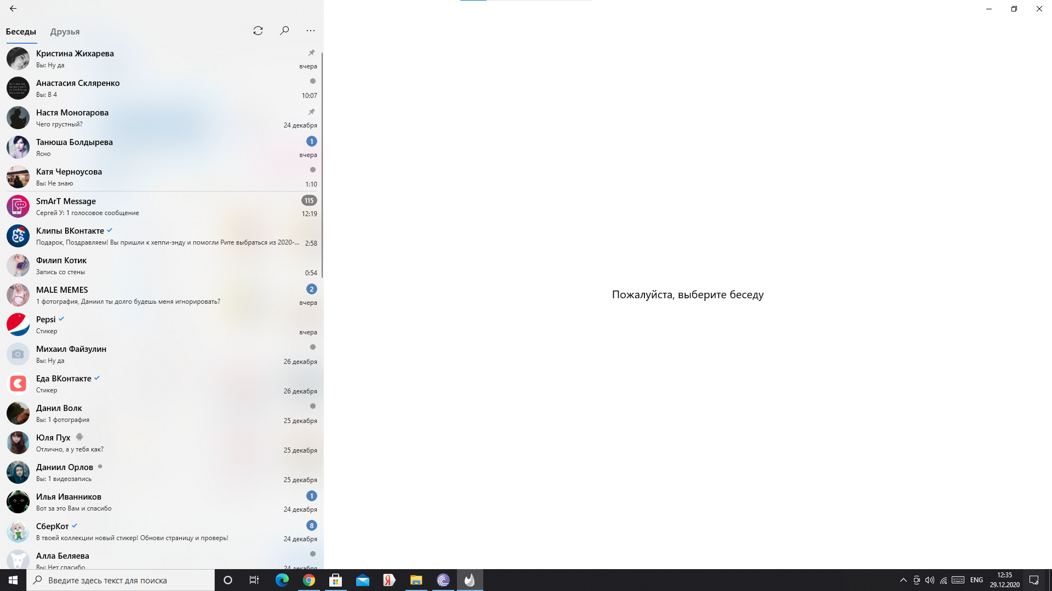
Task: Switch to the Друзья tab
Action: pyautogui.click(x=65, y=32)
